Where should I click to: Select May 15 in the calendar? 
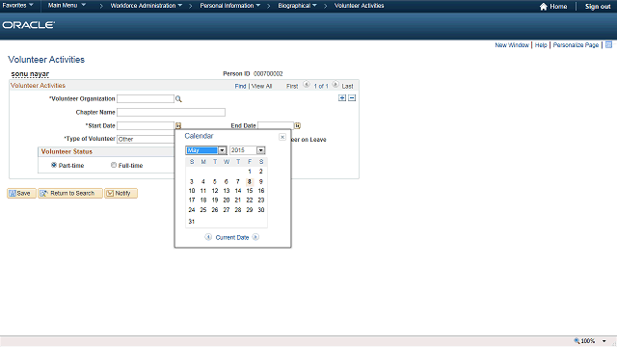(250, 191)
